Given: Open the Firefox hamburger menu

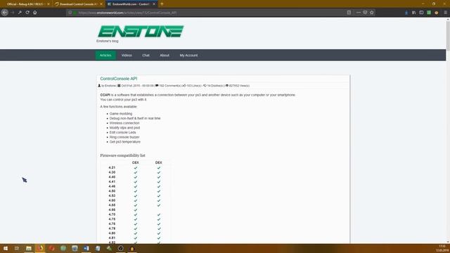Looking at the screenshot, I should pyautogui.click(x=445, y=13).
